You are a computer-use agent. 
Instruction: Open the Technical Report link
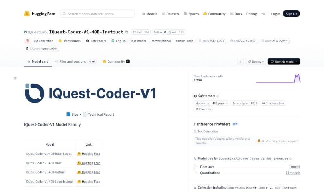point(101,114)
